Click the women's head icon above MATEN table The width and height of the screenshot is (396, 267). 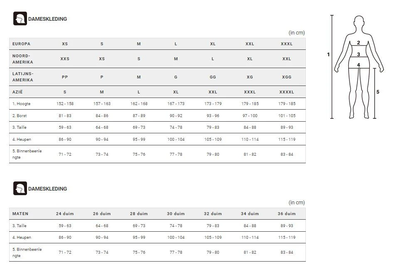(20, 189)
